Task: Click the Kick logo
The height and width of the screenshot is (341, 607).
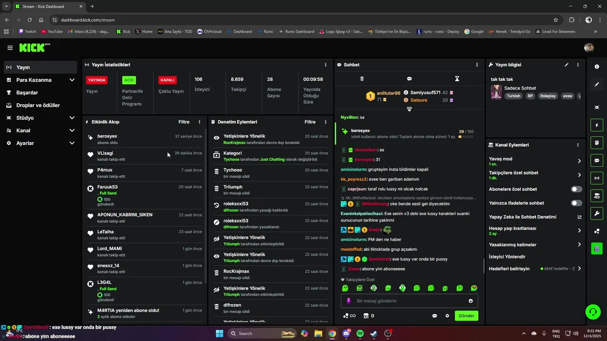Action: 35,47
